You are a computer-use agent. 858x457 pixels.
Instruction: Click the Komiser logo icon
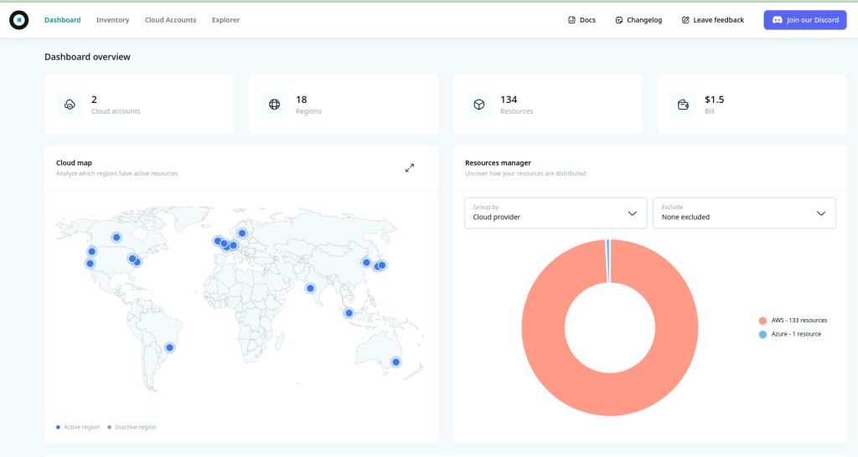click(x=18, y=20)
